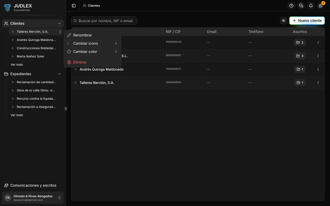Click the Email column header

pos(212,32)
